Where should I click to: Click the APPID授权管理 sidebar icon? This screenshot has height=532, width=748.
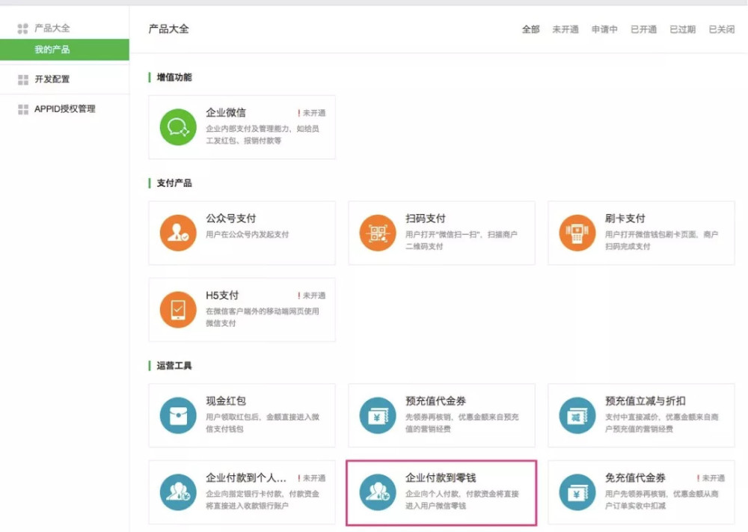22,108
